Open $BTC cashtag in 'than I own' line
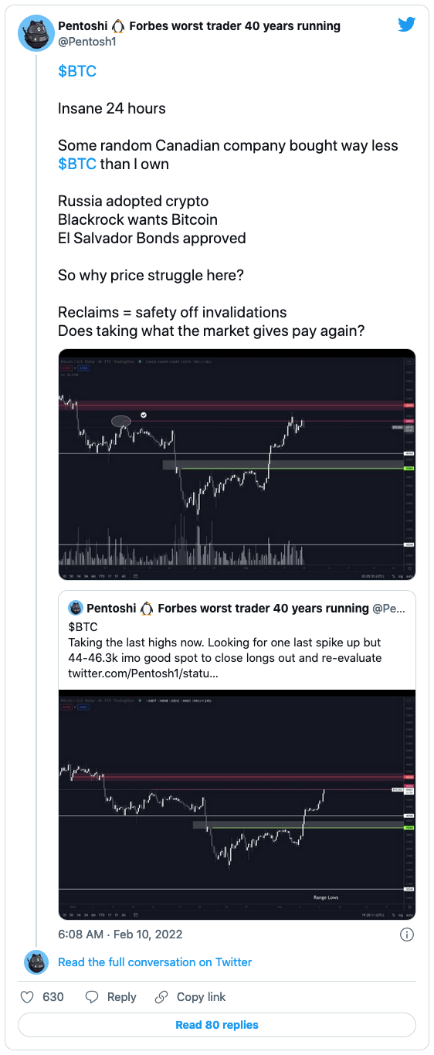 coord(77,164)
